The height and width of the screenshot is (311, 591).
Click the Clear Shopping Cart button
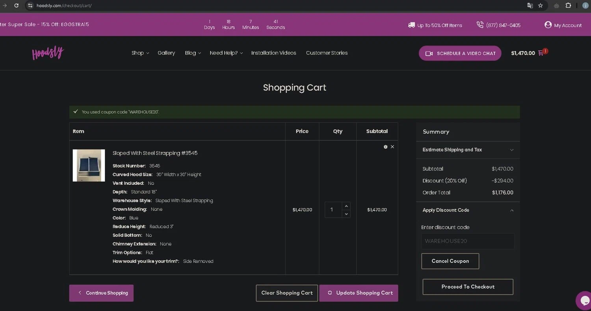[287, 293]
